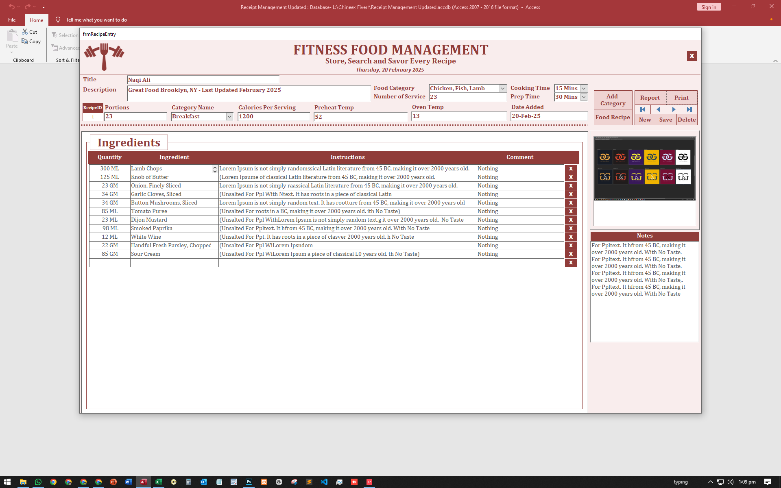Expand the Food Category dropdown
The image size is (781, 488).
pyautogui.click(x=503, y=89)
